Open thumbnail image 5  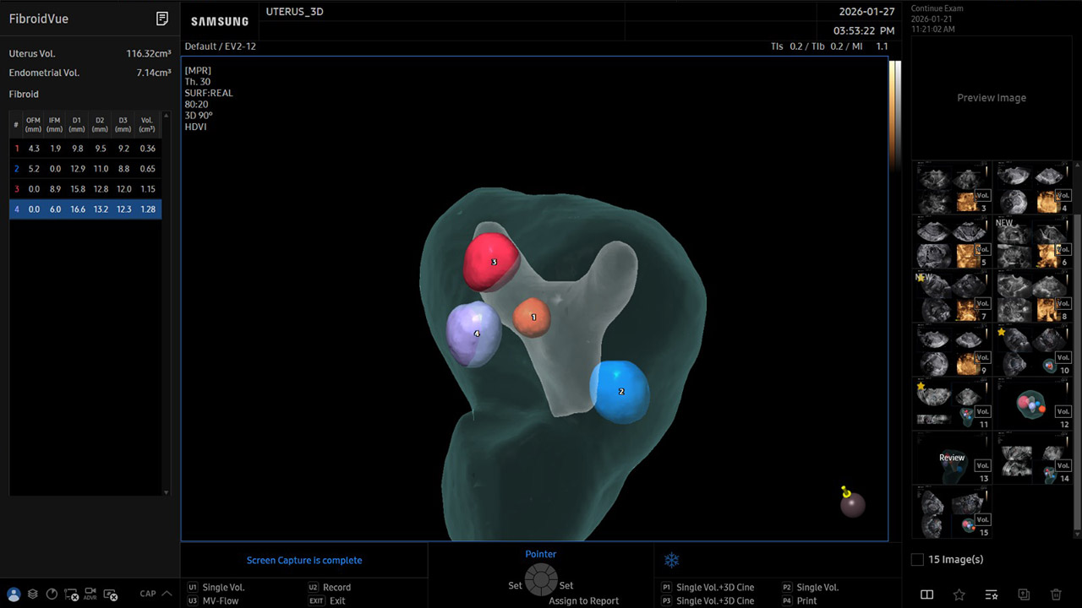coord(953,242)
